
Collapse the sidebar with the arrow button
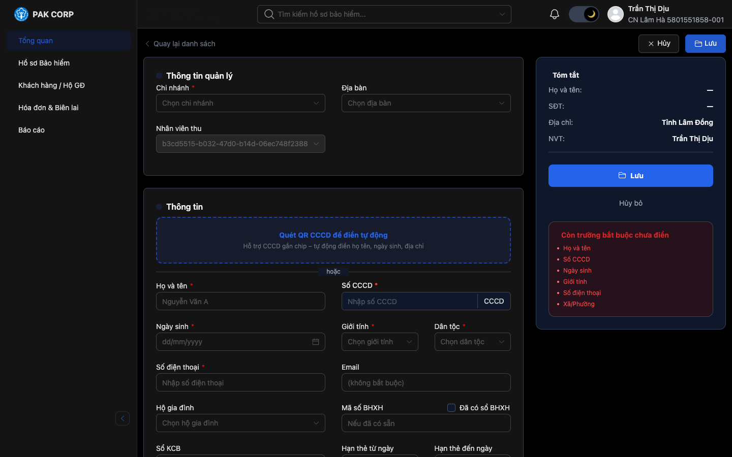123,418
